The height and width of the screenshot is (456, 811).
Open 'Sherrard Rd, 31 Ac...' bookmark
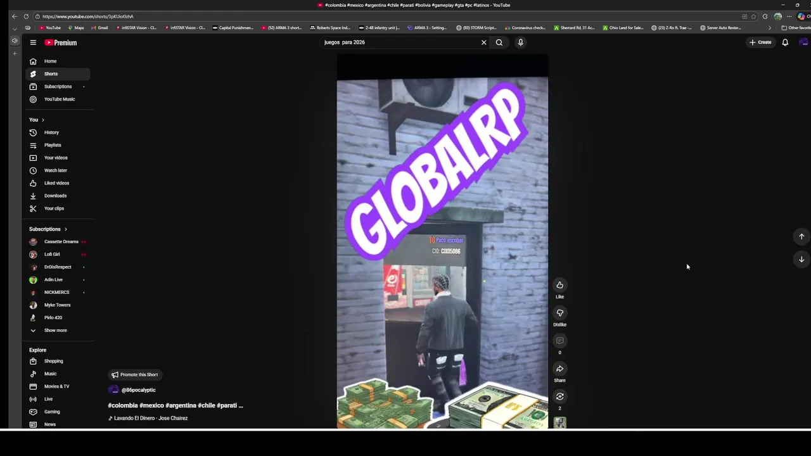pyautogui.click(x=574, y=28)
